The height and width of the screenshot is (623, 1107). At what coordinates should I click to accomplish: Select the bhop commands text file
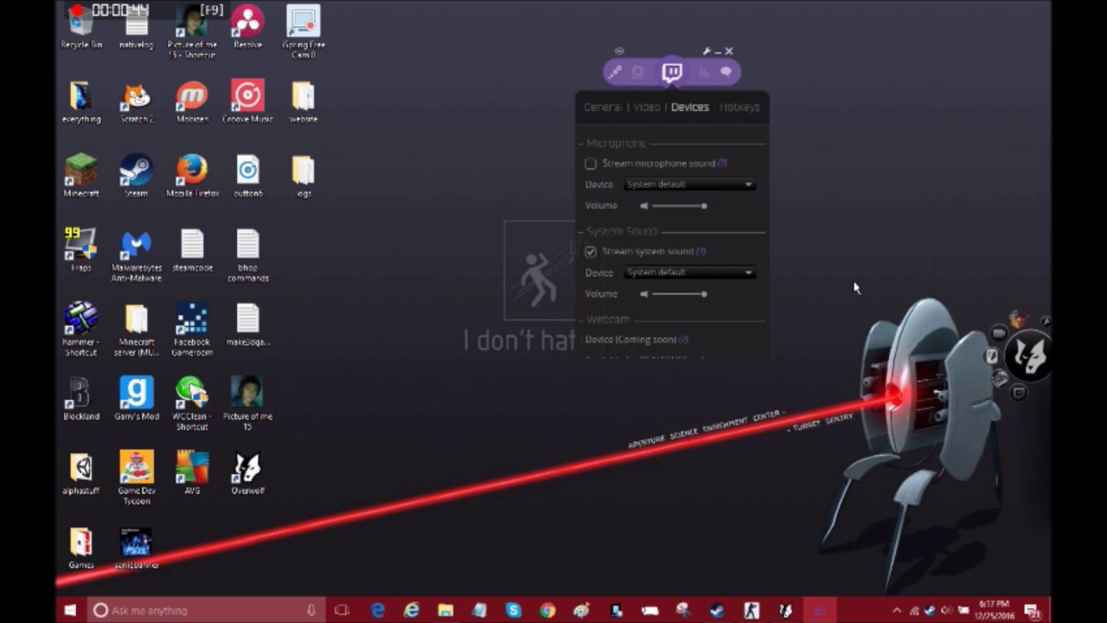[247, 255]
